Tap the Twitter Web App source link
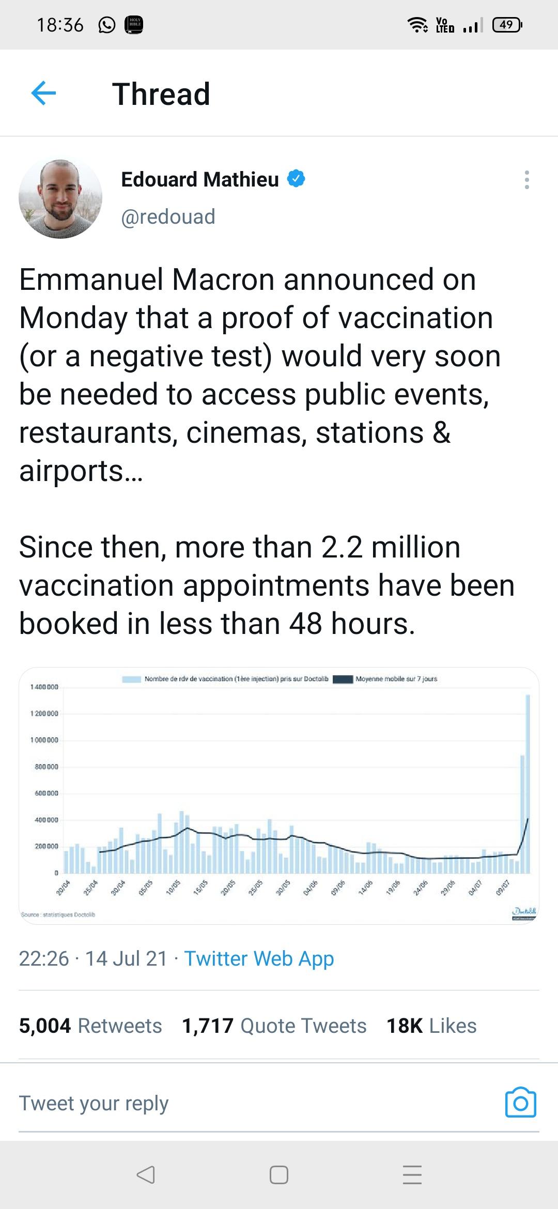The height and width of the screenshot is (1209, 558). coord(259,958)
